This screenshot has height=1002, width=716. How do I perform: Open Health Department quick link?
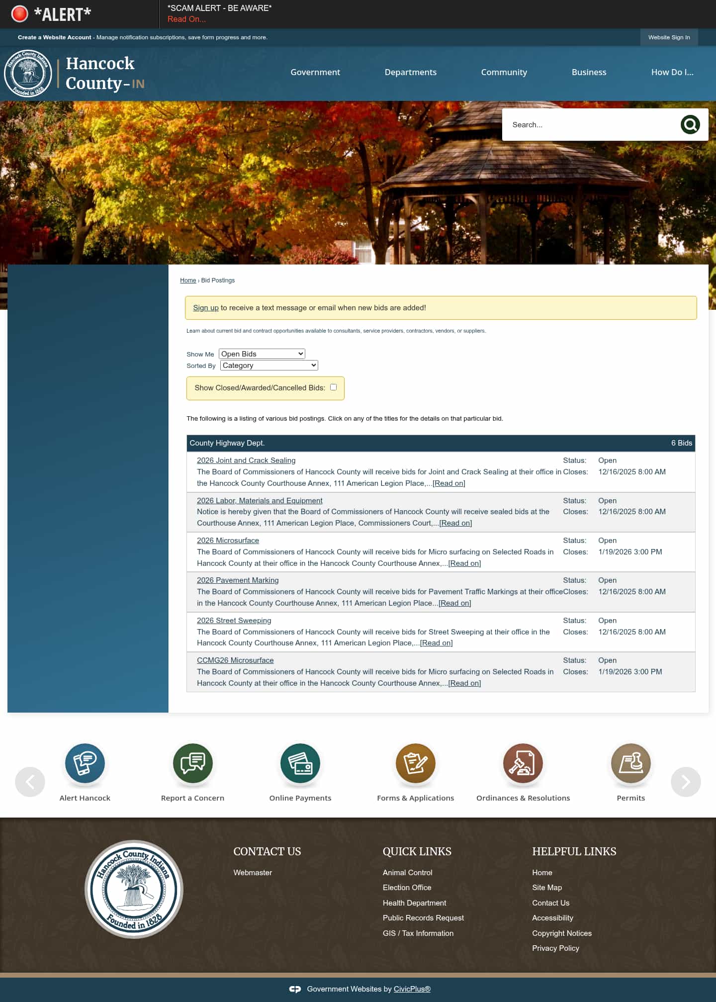[415, 903]
